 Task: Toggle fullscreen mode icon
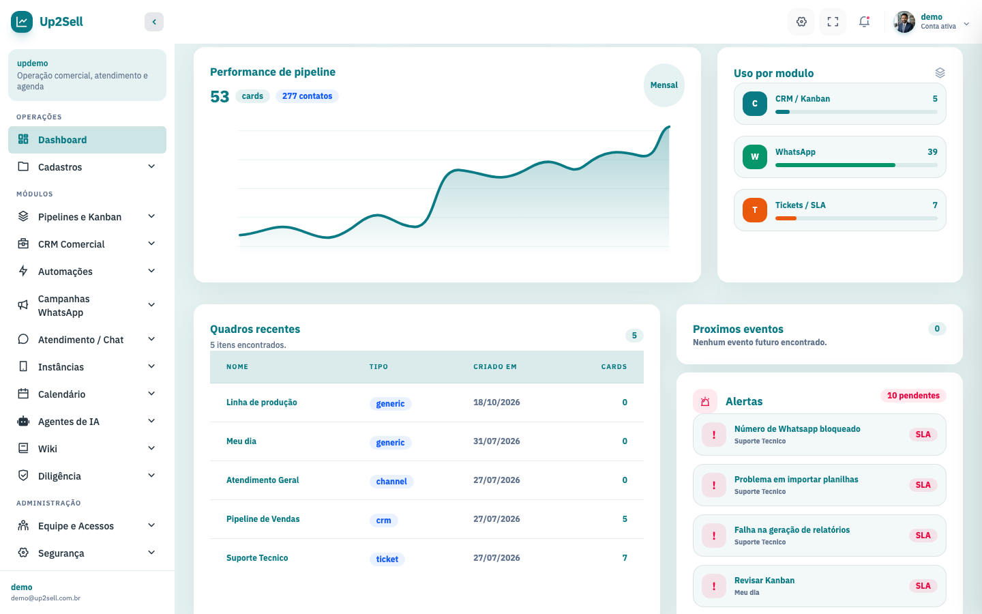(x=833, y=22)
